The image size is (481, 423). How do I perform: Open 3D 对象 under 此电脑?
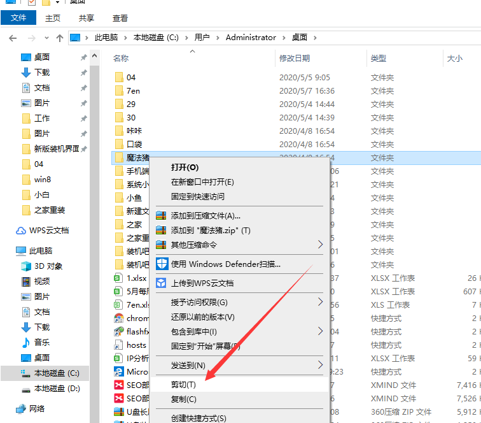tap(48, 266)
